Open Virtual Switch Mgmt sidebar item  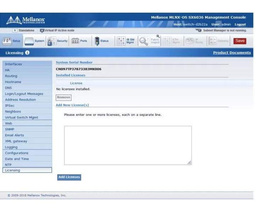(x=27, y=117)
